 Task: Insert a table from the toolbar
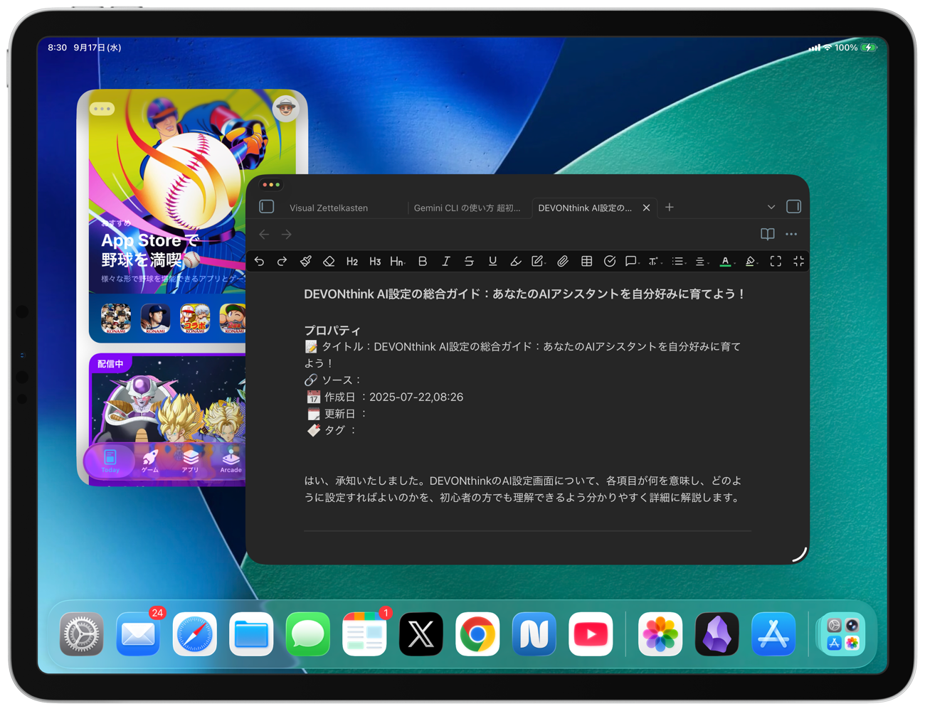586,261
